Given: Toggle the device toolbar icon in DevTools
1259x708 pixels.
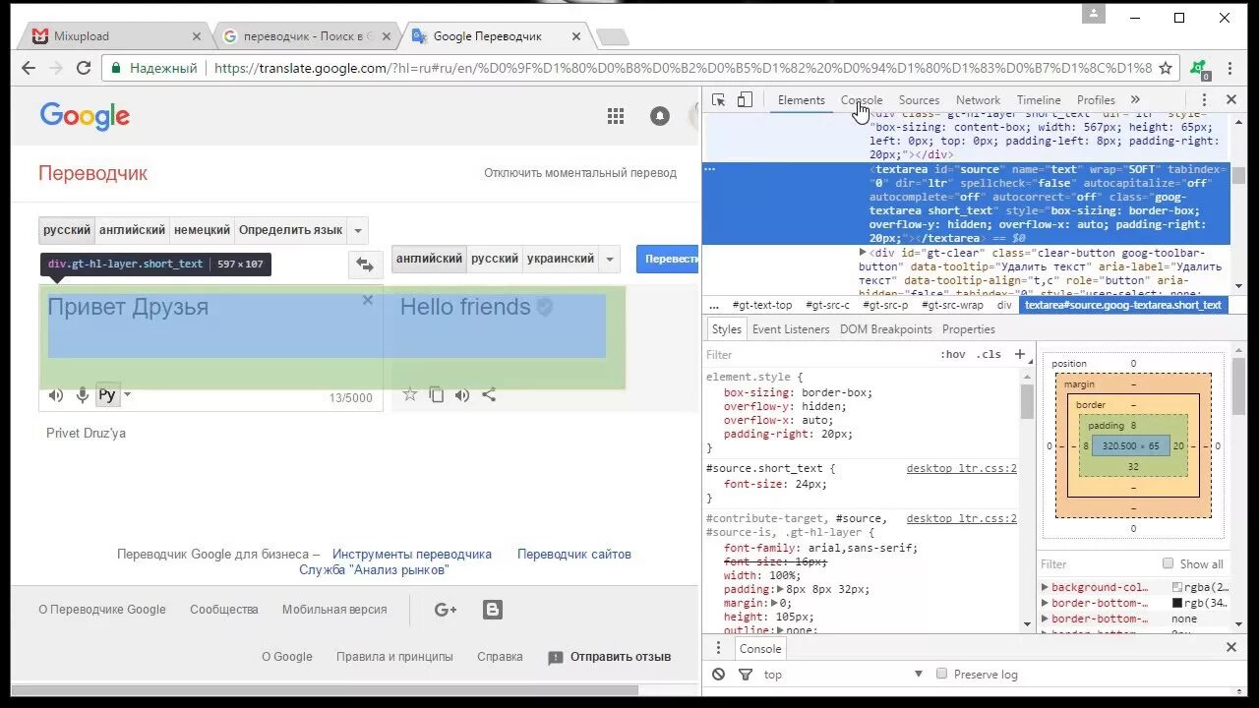Looking at the screenshot, I should [x=745, y=99].
